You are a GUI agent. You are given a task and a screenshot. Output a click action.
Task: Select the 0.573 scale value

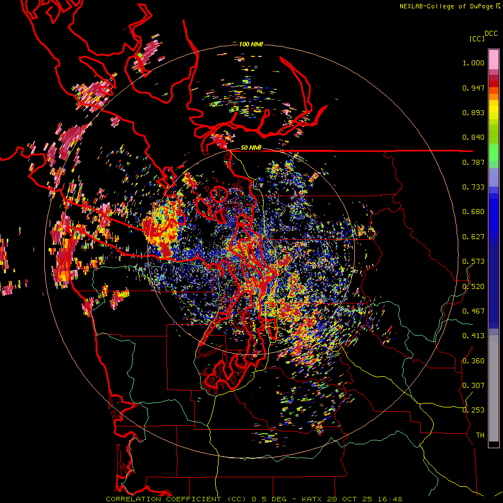(473, 262)
